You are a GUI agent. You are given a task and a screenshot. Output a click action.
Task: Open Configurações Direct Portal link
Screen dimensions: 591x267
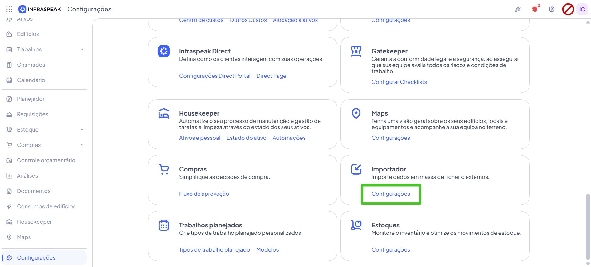coord(215,76)
